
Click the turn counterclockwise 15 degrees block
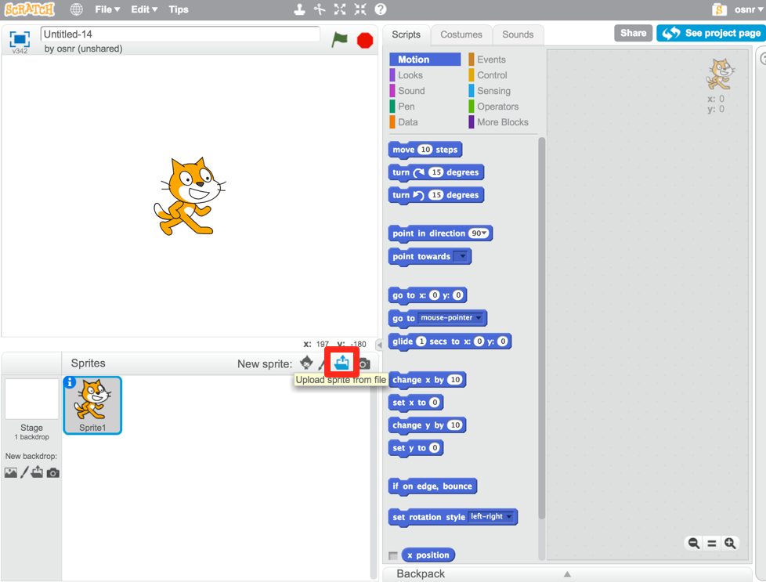click(x=435, y=196)
